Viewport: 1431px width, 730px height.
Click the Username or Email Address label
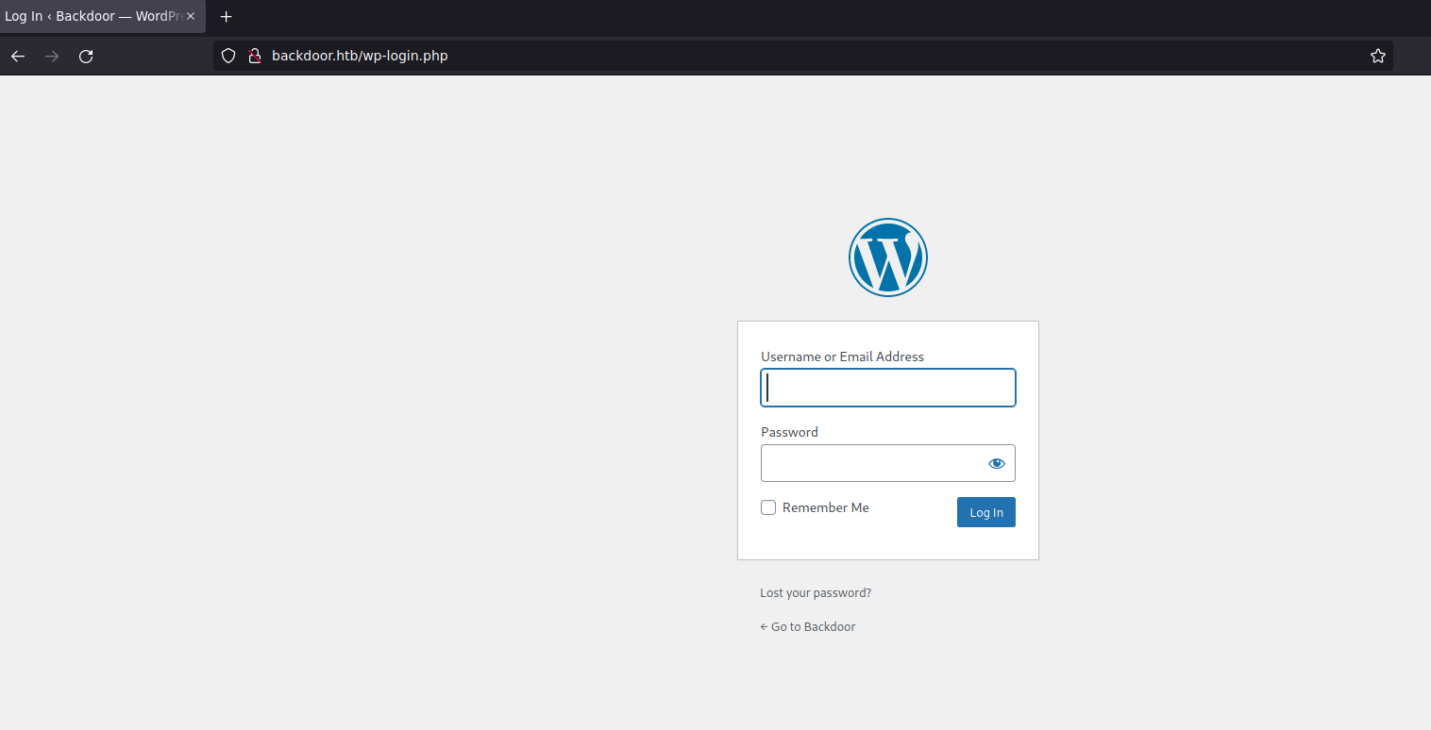(x=842, y=357)
